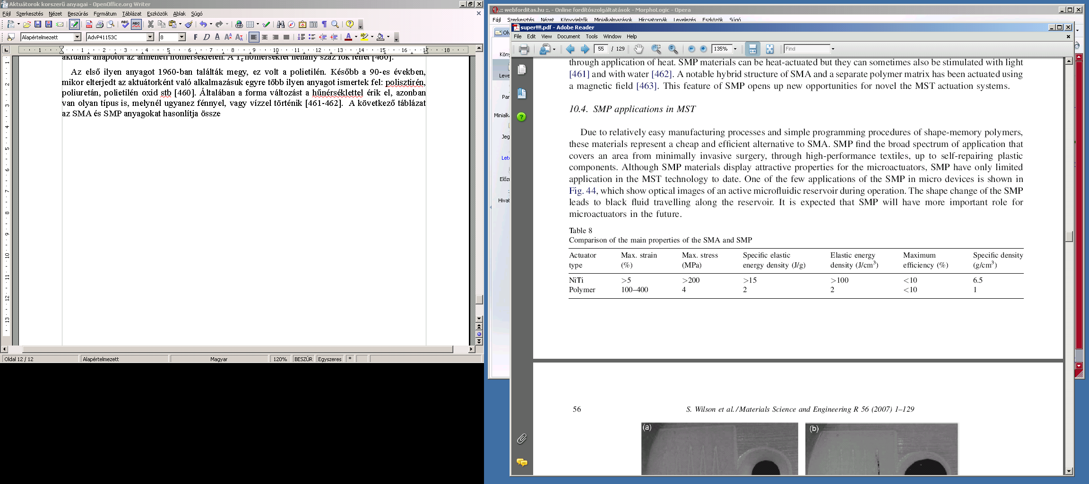Click the Undo arrow in Writer
Image resolution: width=1089 pixels, height=484 pixels.
coord(203,24)
